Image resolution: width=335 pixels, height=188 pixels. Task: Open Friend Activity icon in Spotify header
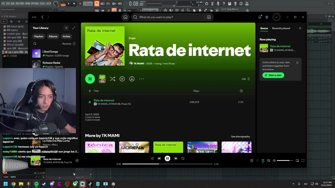coord(267,17)
